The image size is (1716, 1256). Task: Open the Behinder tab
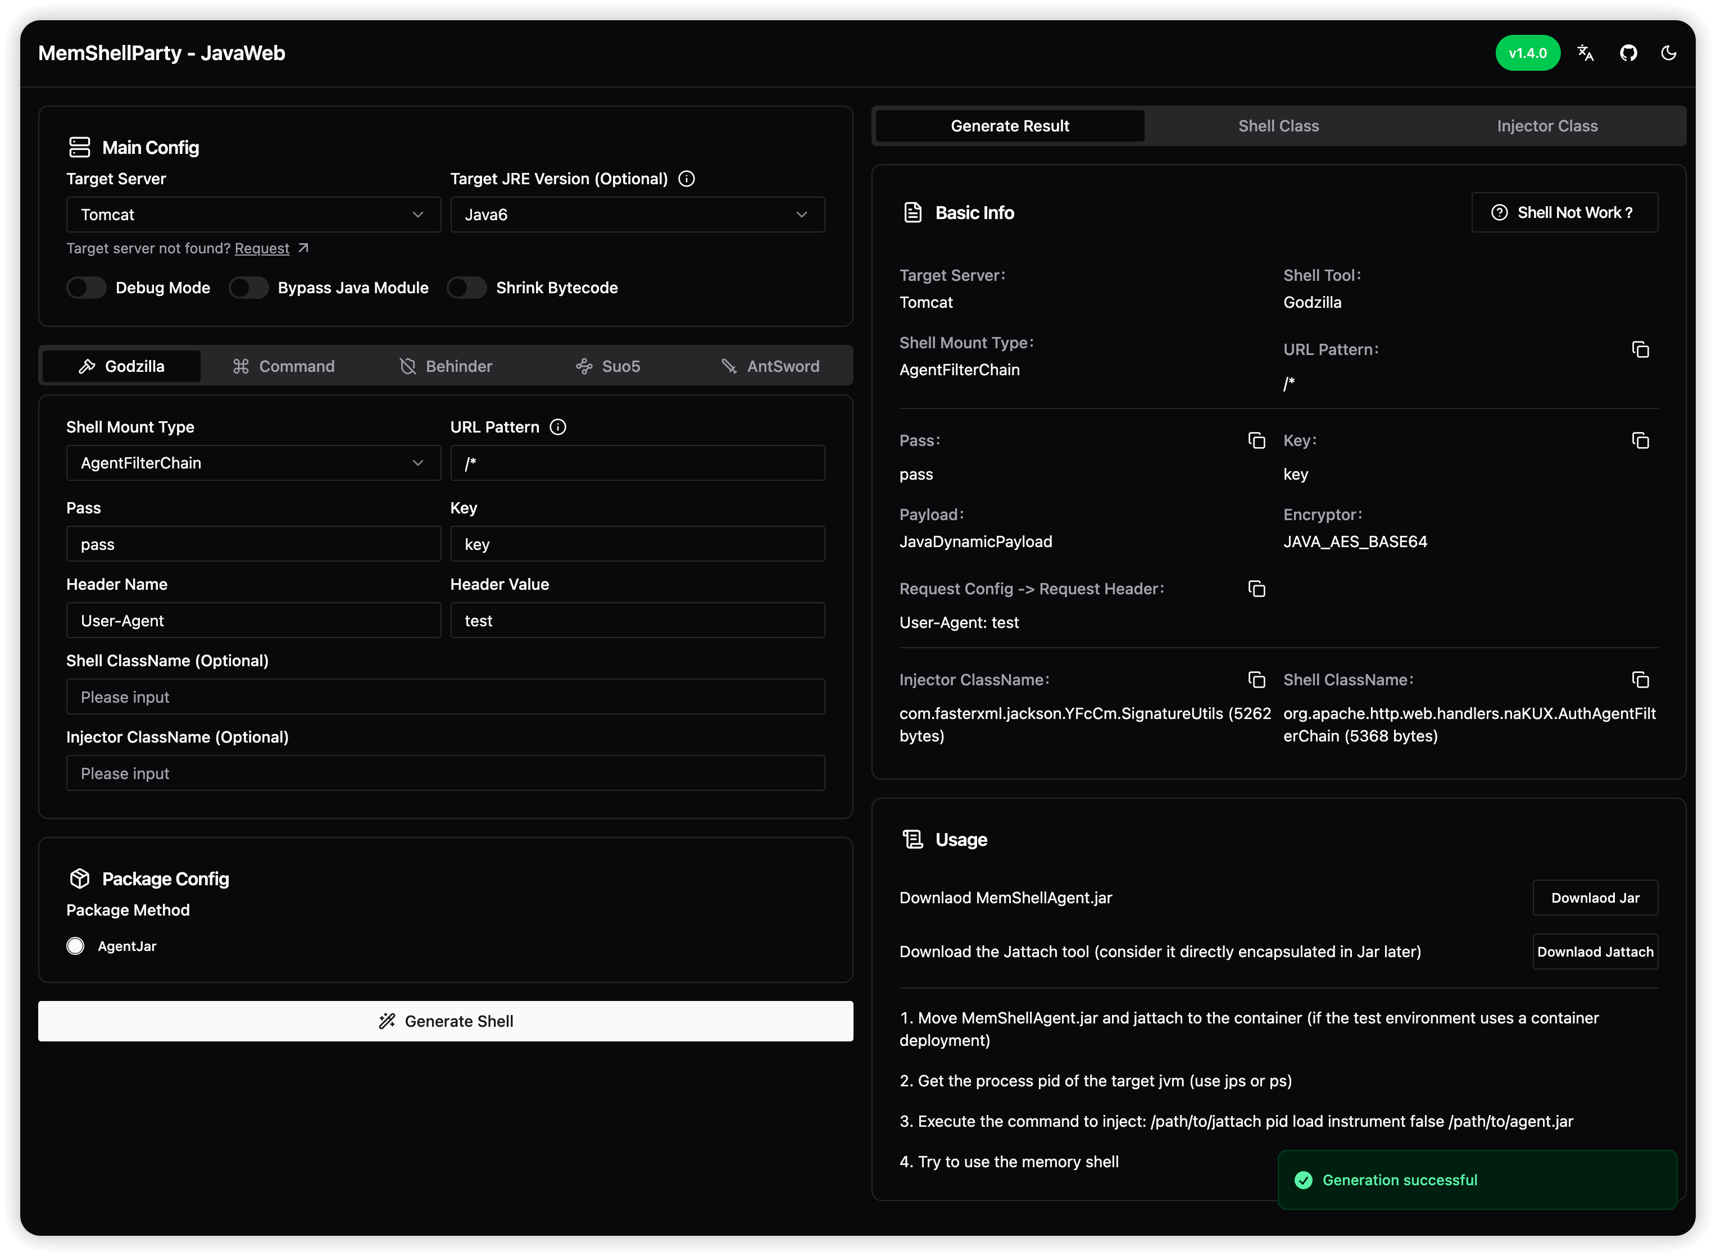point(446,366)
